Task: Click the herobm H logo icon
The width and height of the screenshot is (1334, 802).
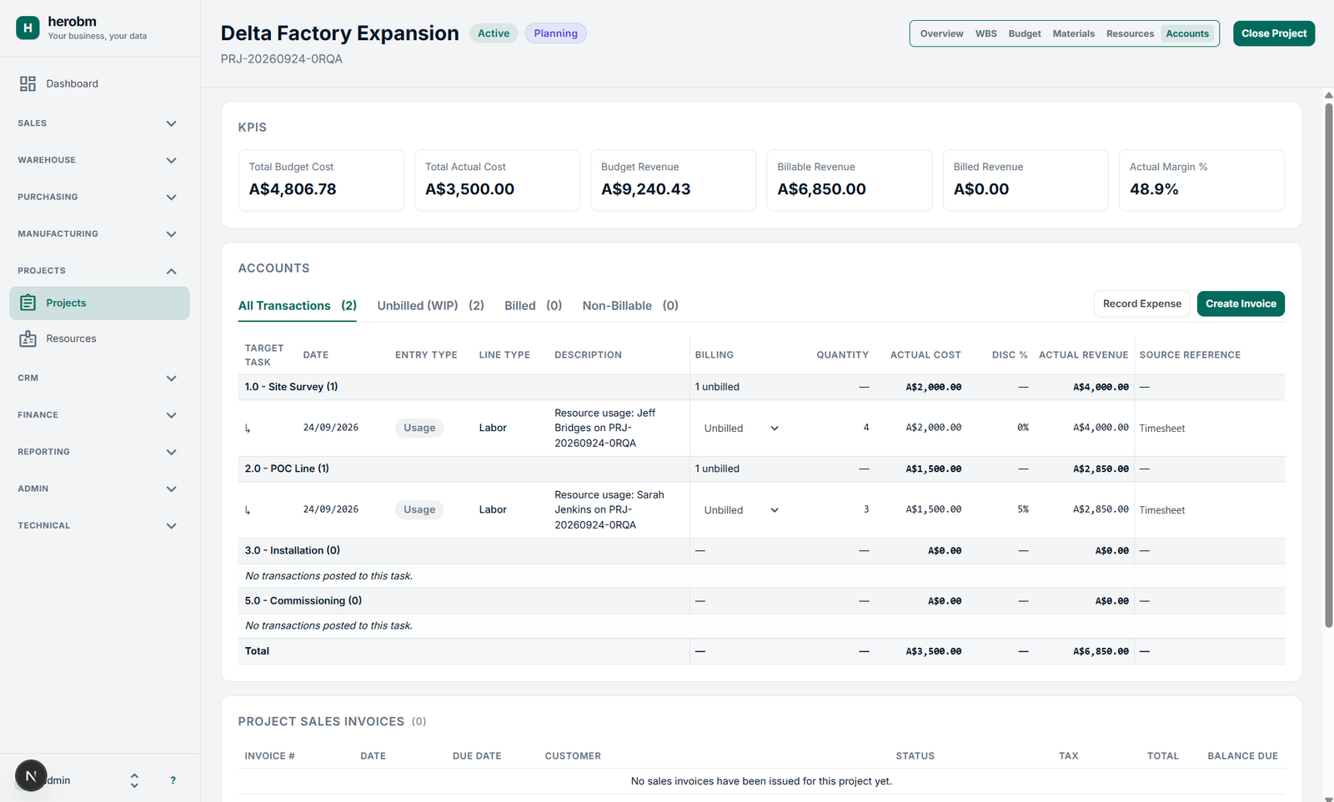Action: point(28,28)
